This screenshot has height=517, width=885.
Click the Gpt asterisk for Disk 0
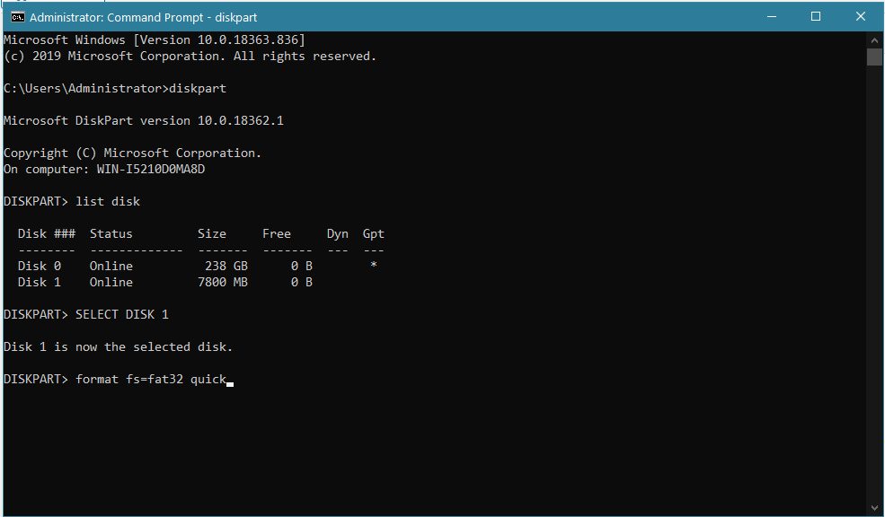coord(374,265)
